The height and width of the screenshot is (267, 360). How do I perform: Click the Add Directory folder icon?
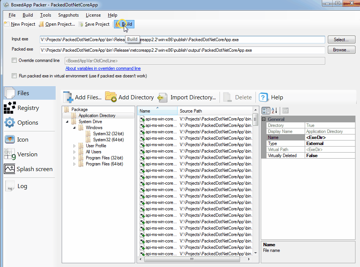(x=111, y=97)
